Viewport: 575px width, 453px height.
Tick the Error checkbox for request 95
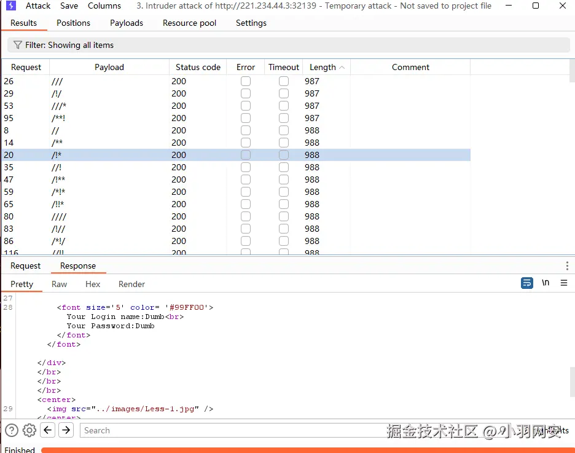[246, 118]
